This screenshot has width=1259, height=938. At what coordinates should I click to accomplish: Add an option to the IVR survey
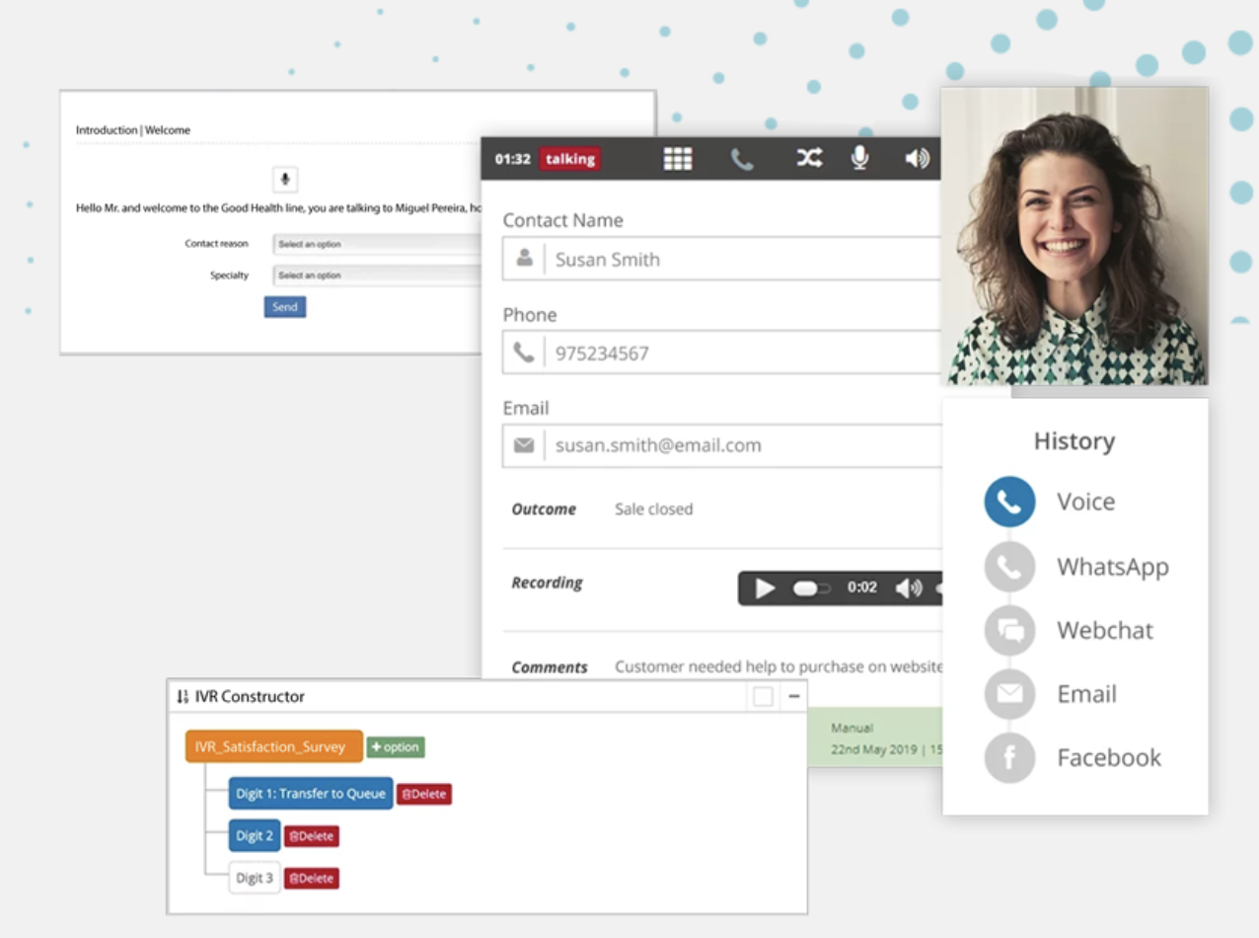click(x=396, y=747)
